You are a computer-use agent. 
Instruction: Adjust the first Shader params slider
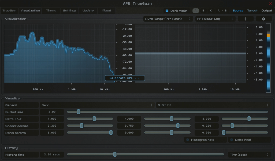[x=90, y=126]
